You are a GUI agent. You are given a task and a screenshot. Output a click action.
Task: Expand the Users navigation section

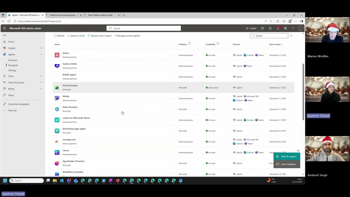[x=41, y=76]
